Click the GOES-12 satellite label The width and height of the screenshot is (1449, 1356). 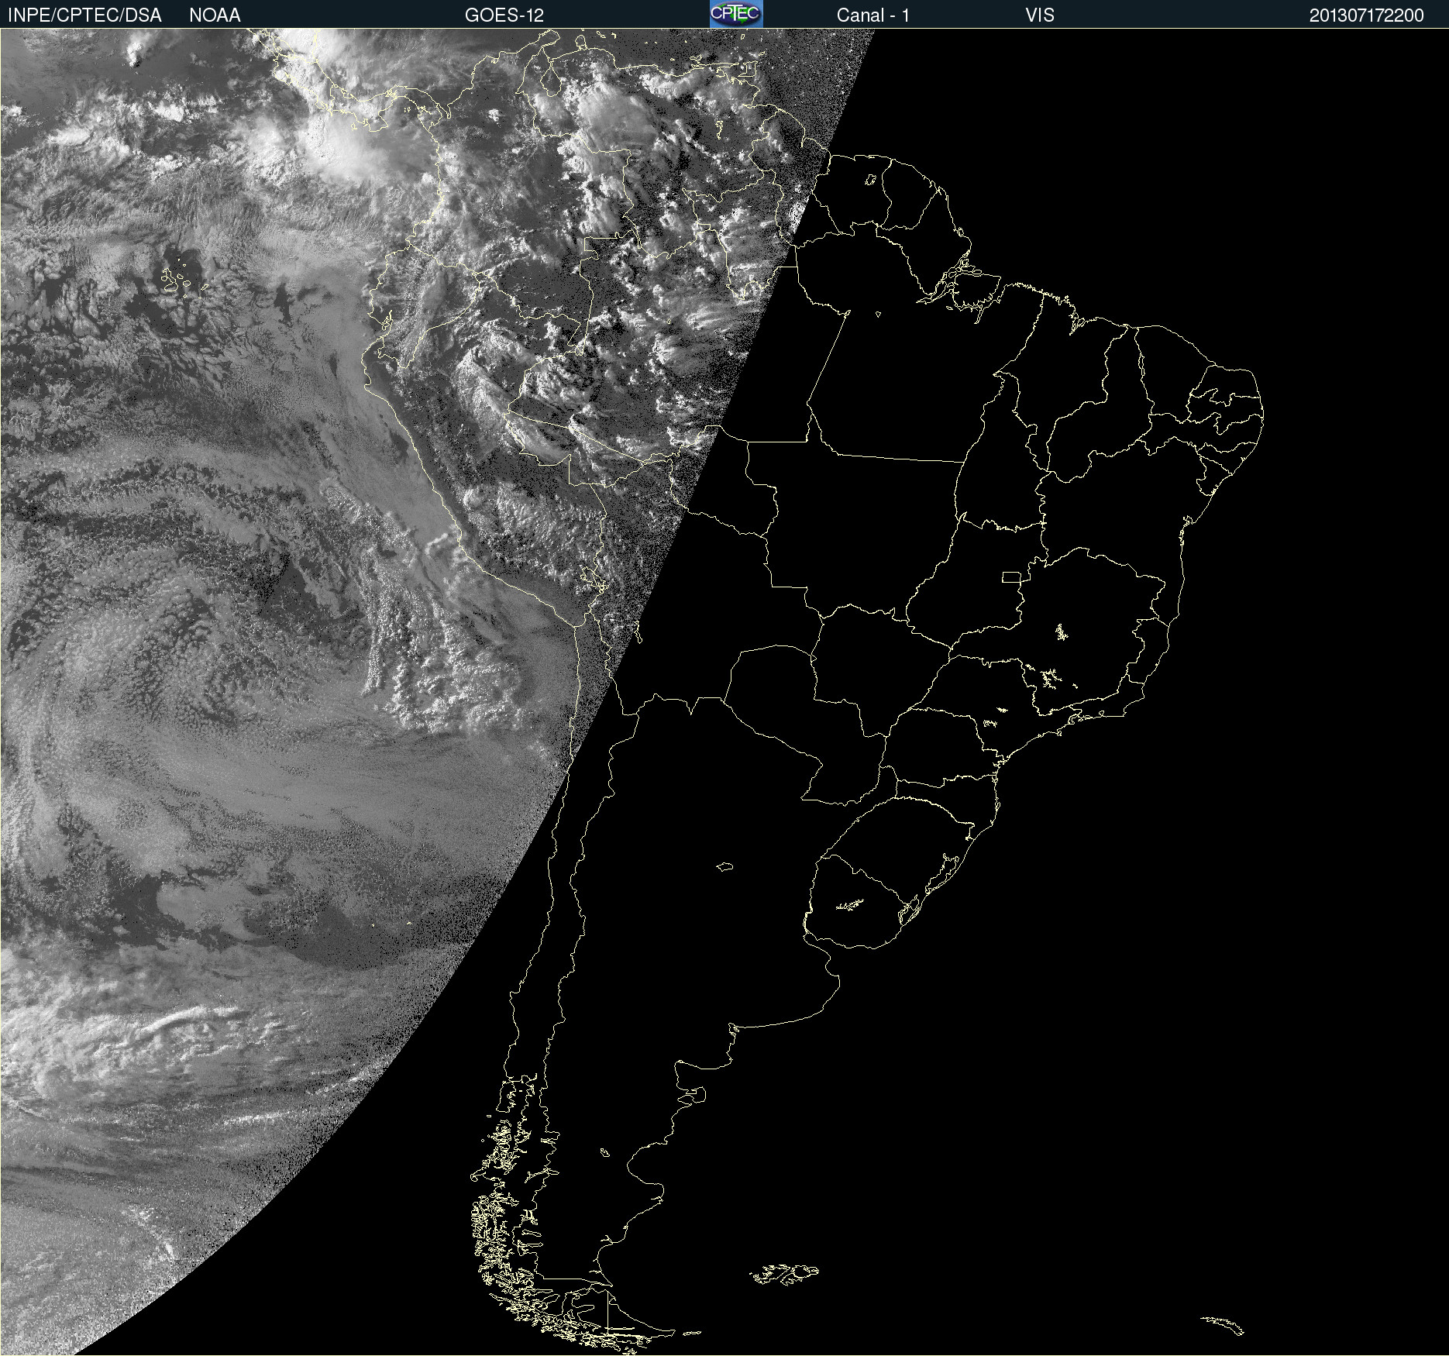[504, 15]
